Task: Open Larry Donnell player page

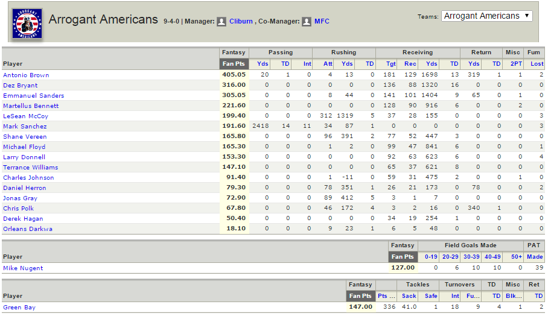Action: click(x=24, y=157)
